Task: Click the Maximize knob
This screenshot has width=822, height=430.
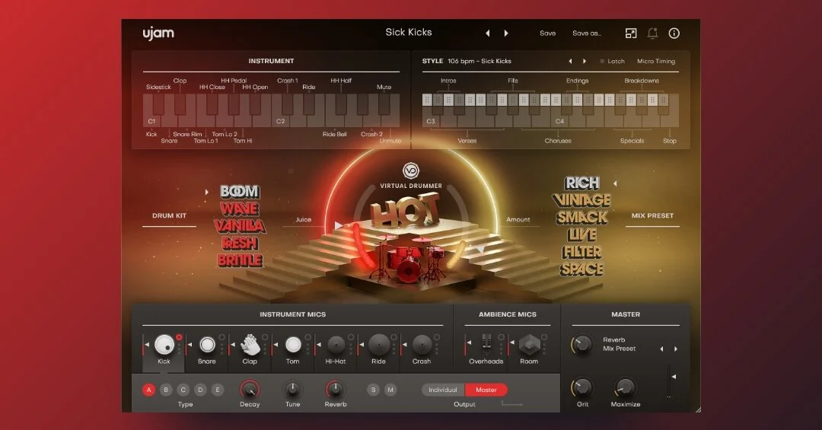Action: (625, 389)
